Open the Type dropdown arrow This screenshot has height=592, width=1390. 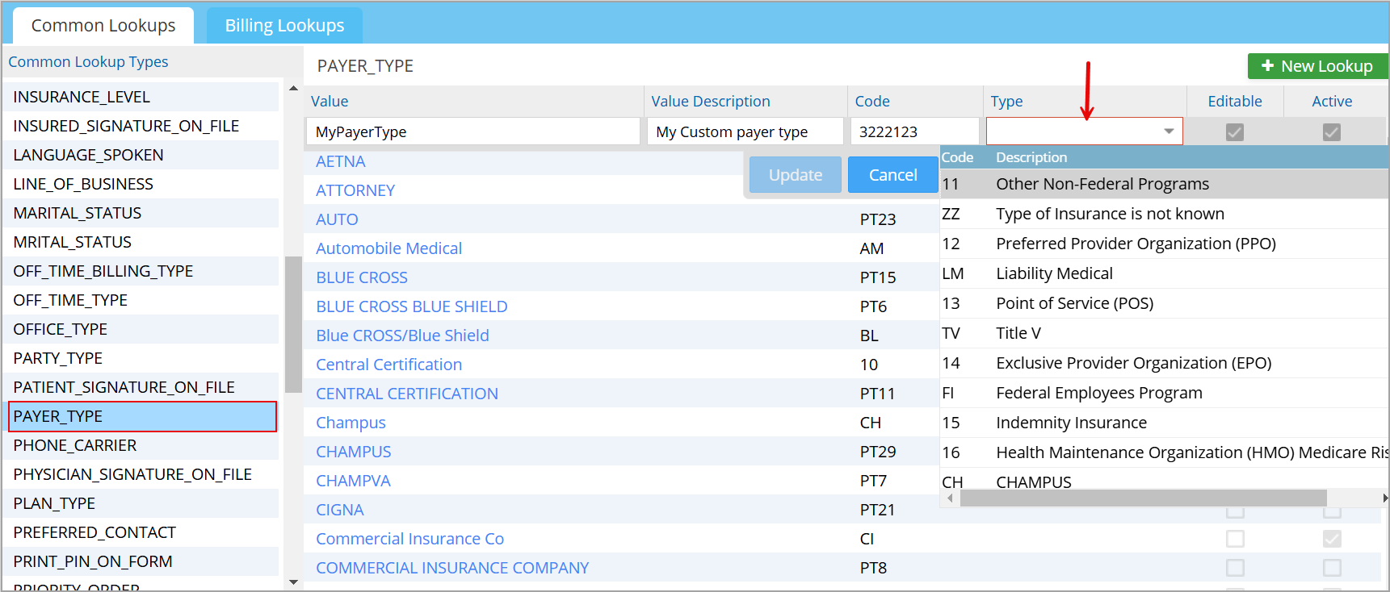(x=1168, y=131)
